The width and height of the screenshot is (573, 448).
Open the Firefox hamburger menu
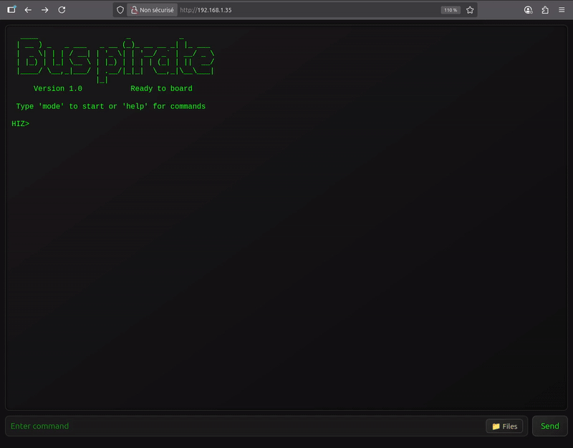pyautogui.click(x=562, y=10)
